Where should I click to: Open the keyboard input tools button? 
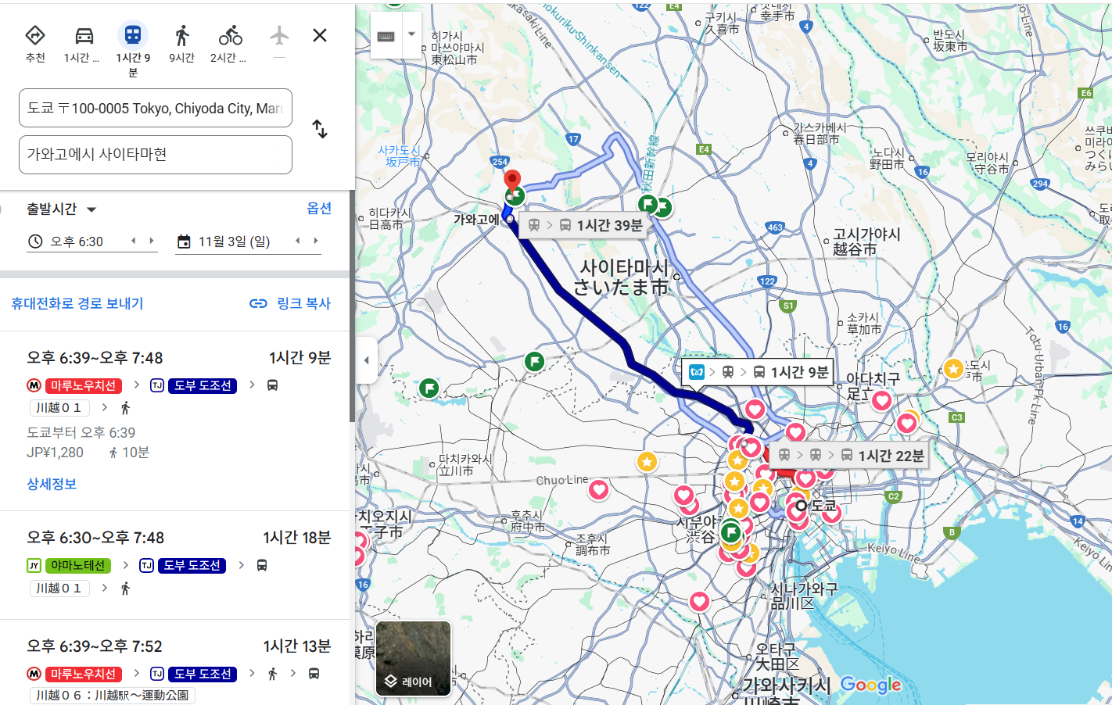coord(386,36)
